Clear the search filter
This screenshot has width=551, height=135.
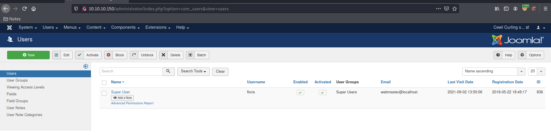(220, 72)
